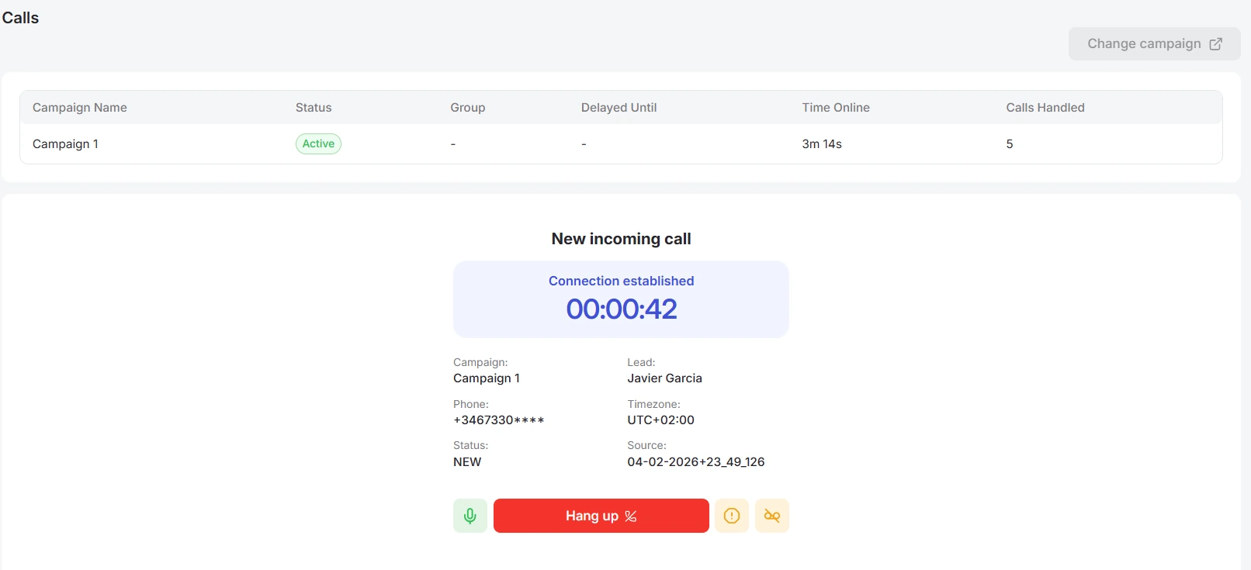
Task: Mute the call with the green microphone button
Action: (470, 516)
